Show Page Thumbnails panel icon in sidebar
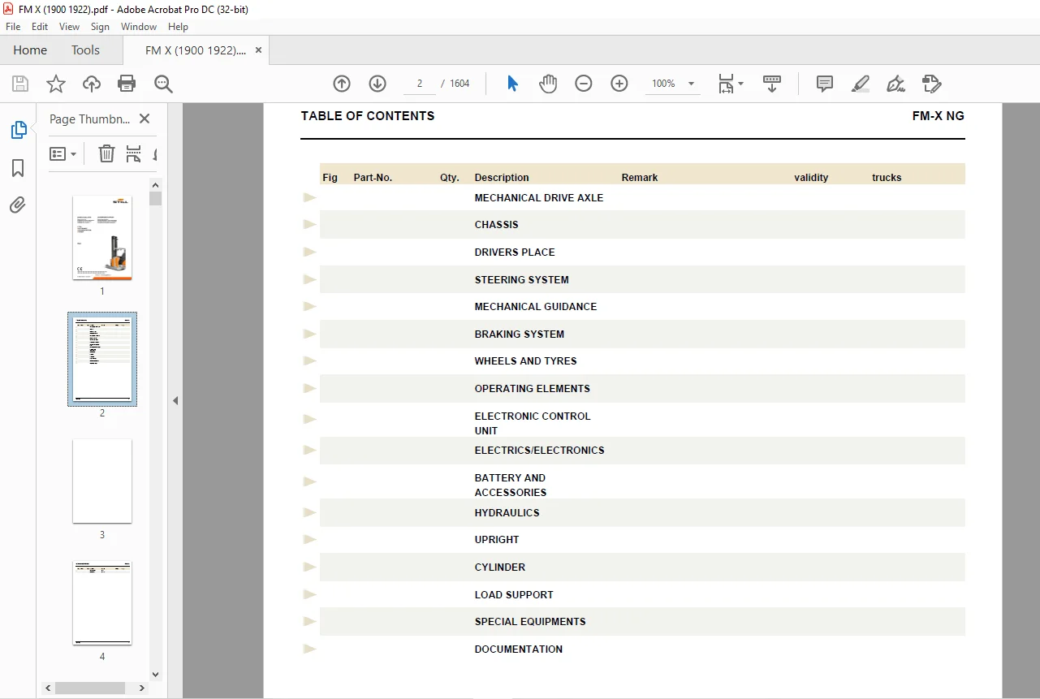The height and width of the screenshot is (699, 1040). click(18, 130)
